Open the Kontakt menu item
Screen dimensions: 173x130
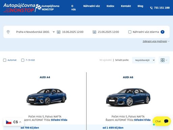click(x=126, y=6)
